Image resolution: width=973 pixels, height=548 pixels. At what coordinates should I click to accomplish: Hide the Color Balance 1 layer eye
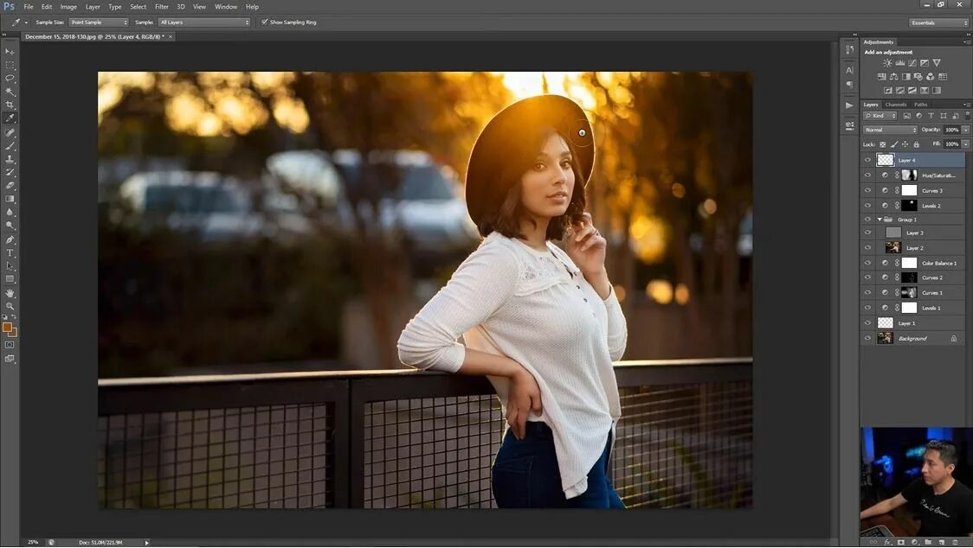(867, 263)
